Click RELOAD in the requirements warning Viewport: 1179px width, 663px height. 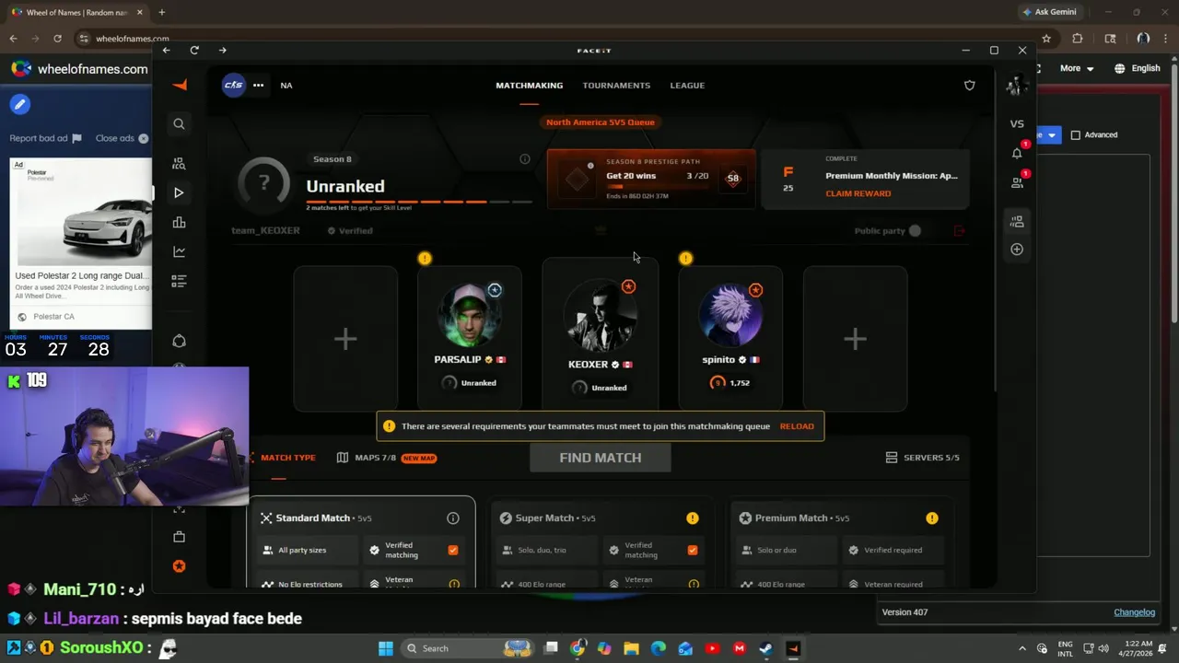pos(797,426)
